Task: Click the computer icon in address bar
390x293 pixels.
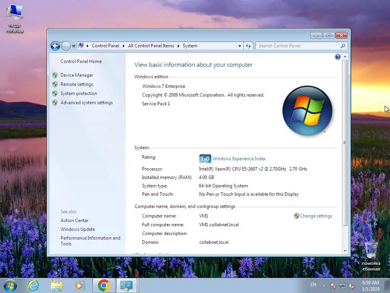Action: click(x=81, y=46)
